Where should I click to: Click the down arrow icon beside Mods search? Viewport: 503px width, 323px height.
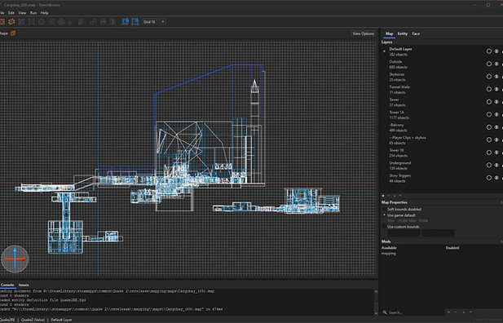pos(470,312)
